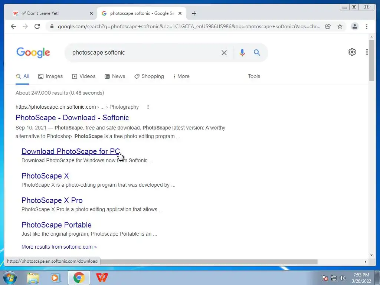Open the 'PhotoScape Portable' sitelink
The width and height of the screenshot is (380, 285).
click(56, 225)
